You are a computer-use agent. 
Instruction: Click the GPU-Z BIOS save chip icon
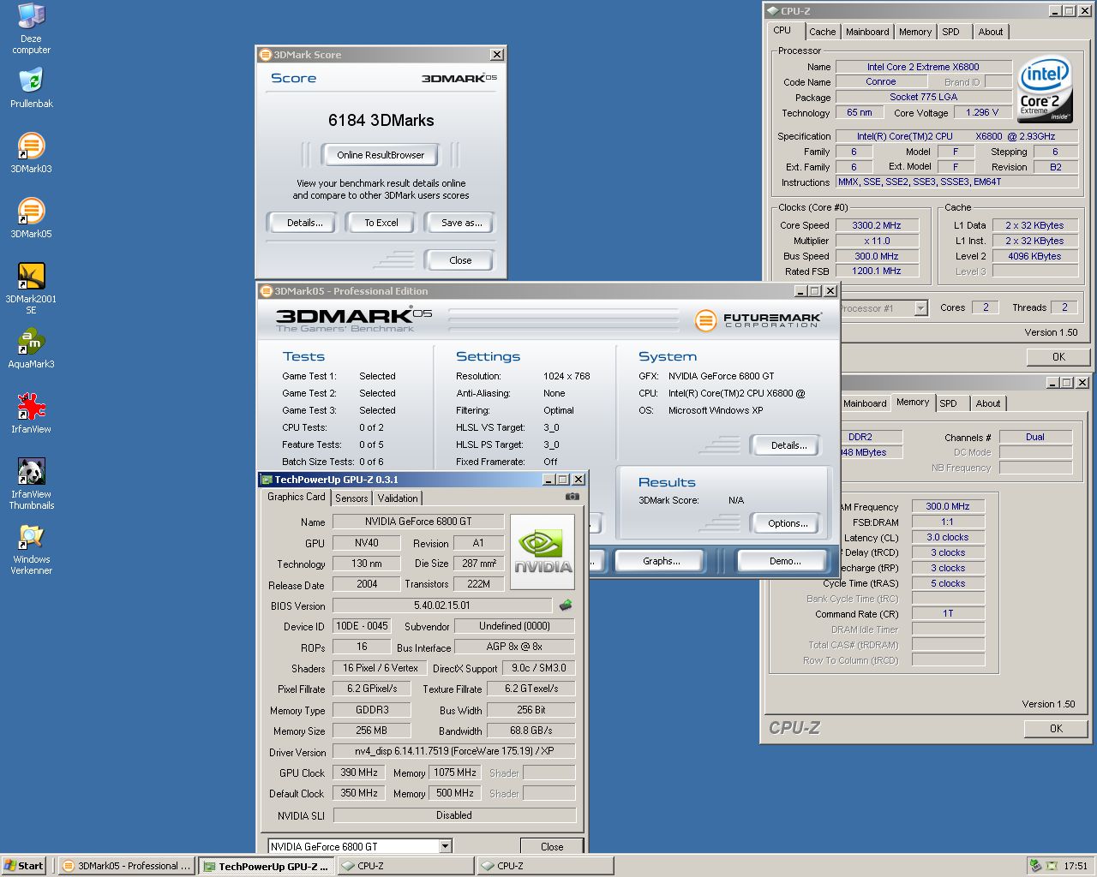click(566, 606)
